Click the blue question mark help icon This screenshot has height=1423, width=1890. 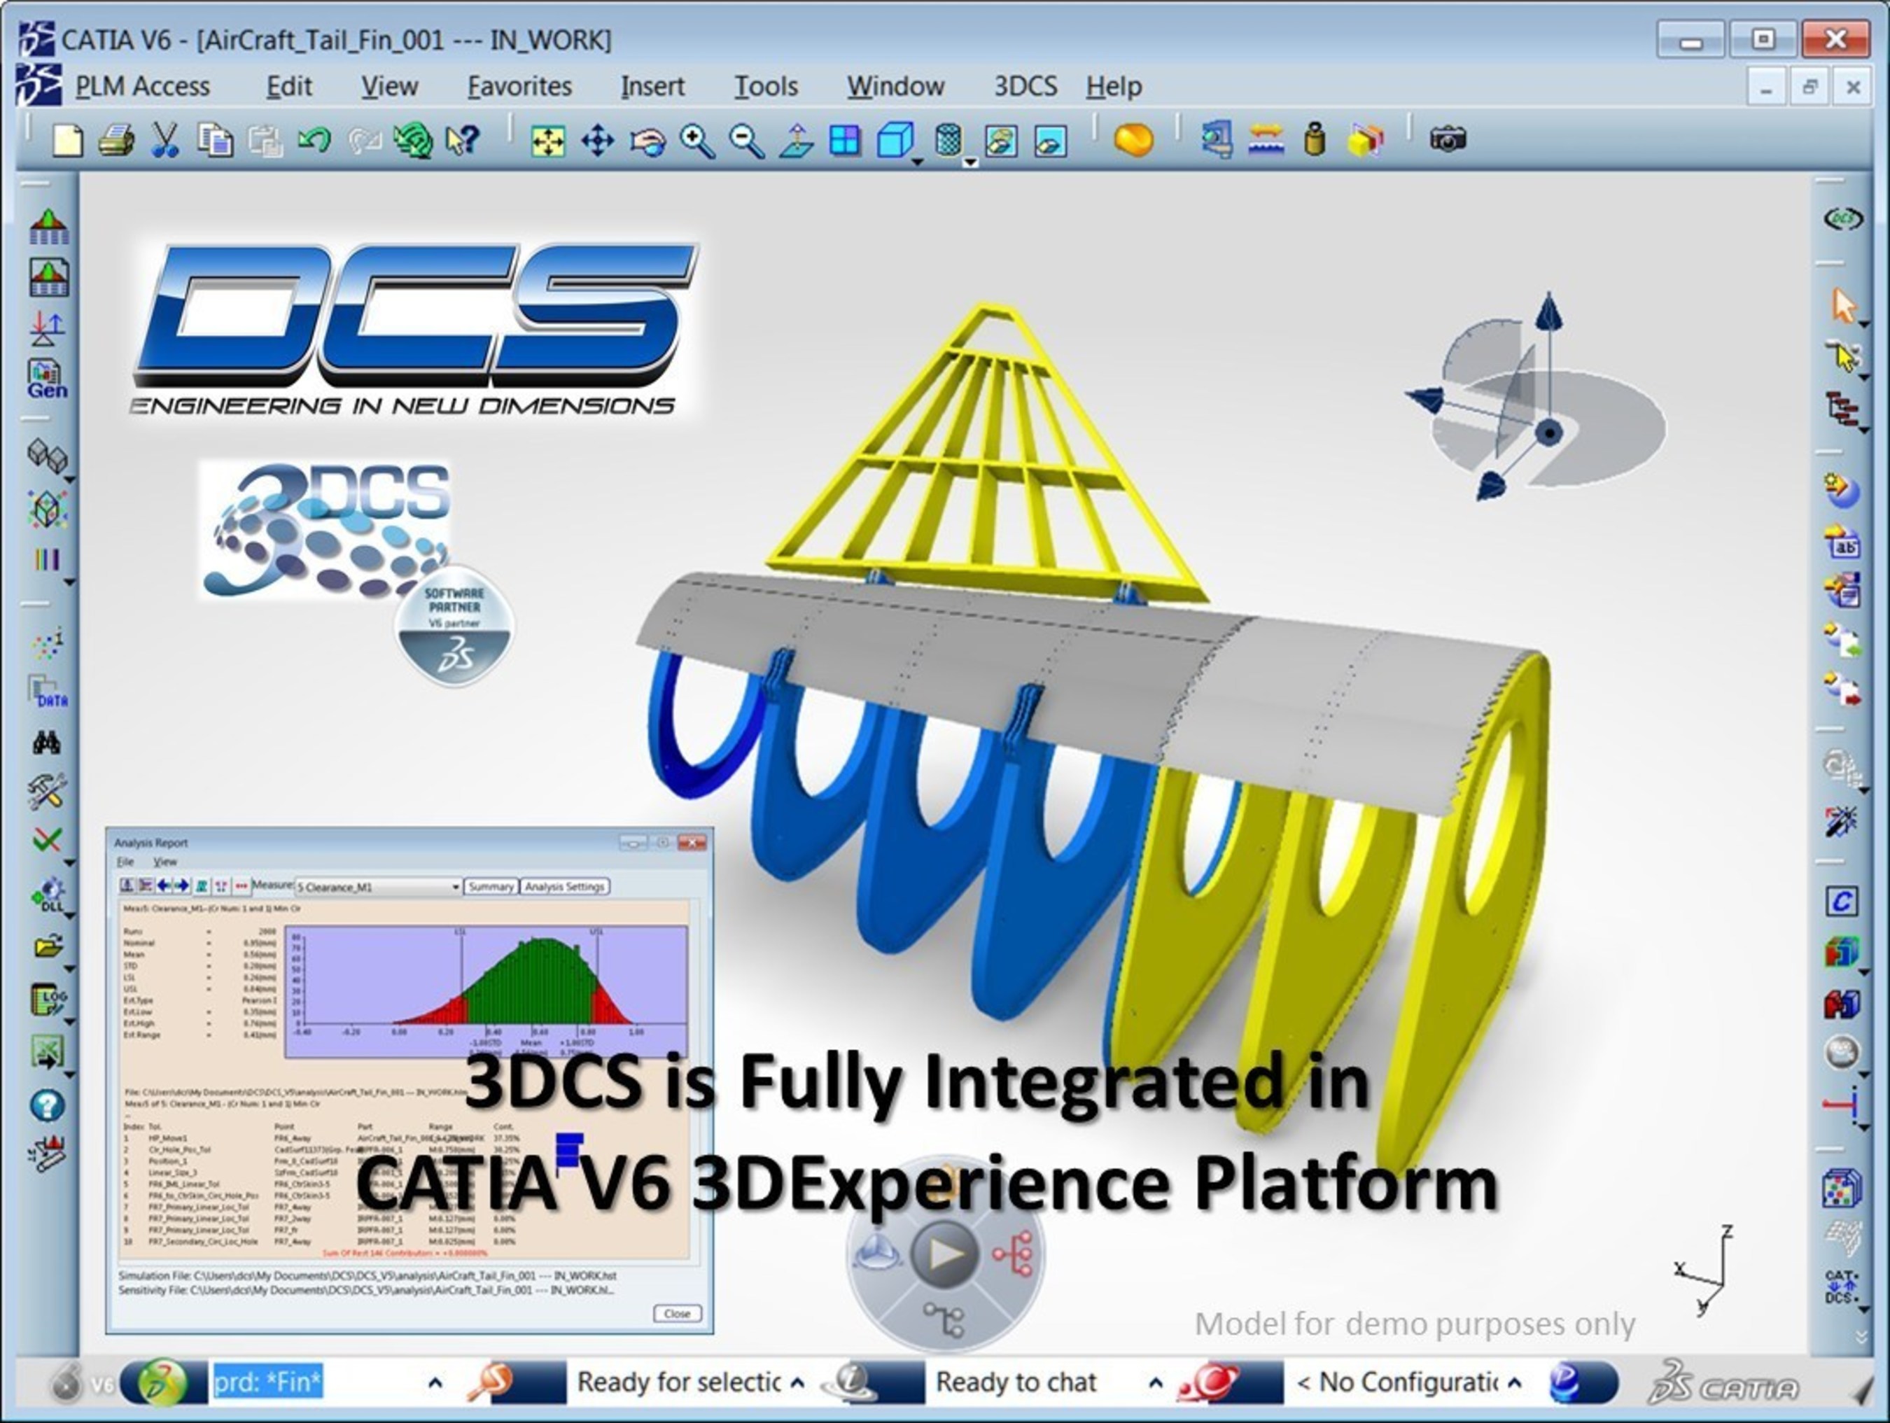coord(47,1105)
